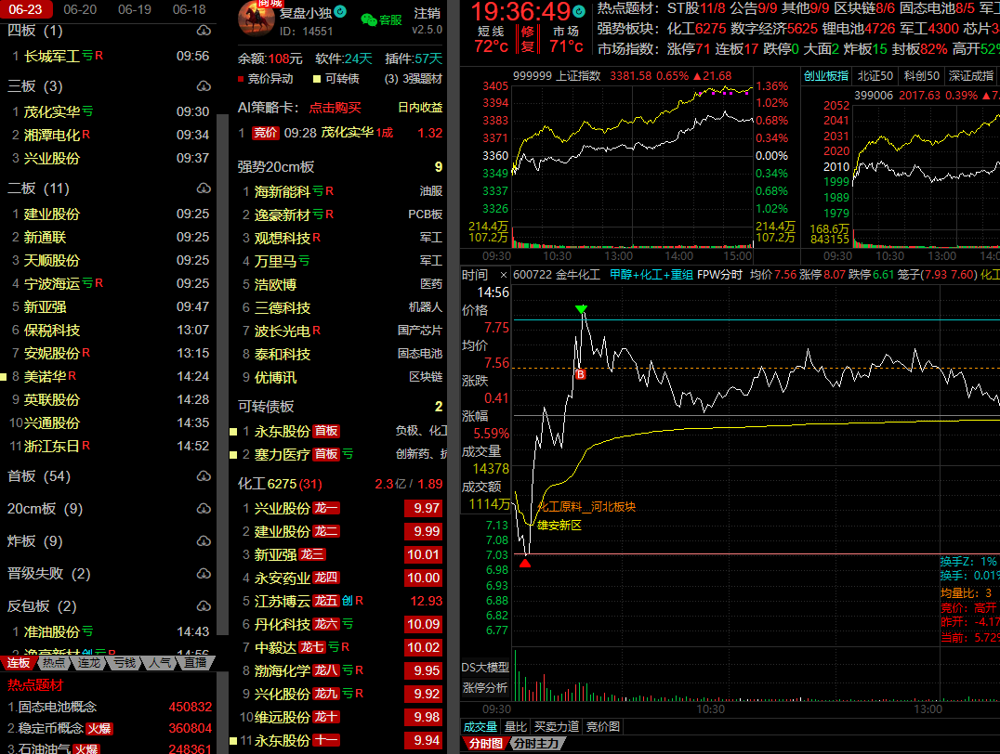Toggle the 可转债 legend marker
The image size is (1000, 754).
click(x=316, y=79)
